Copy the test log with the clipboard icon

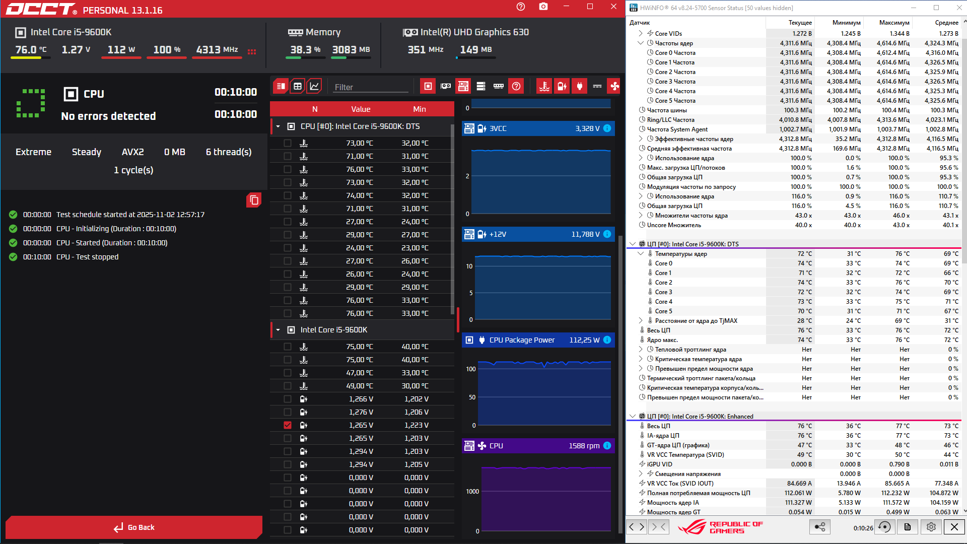[254, 200]
